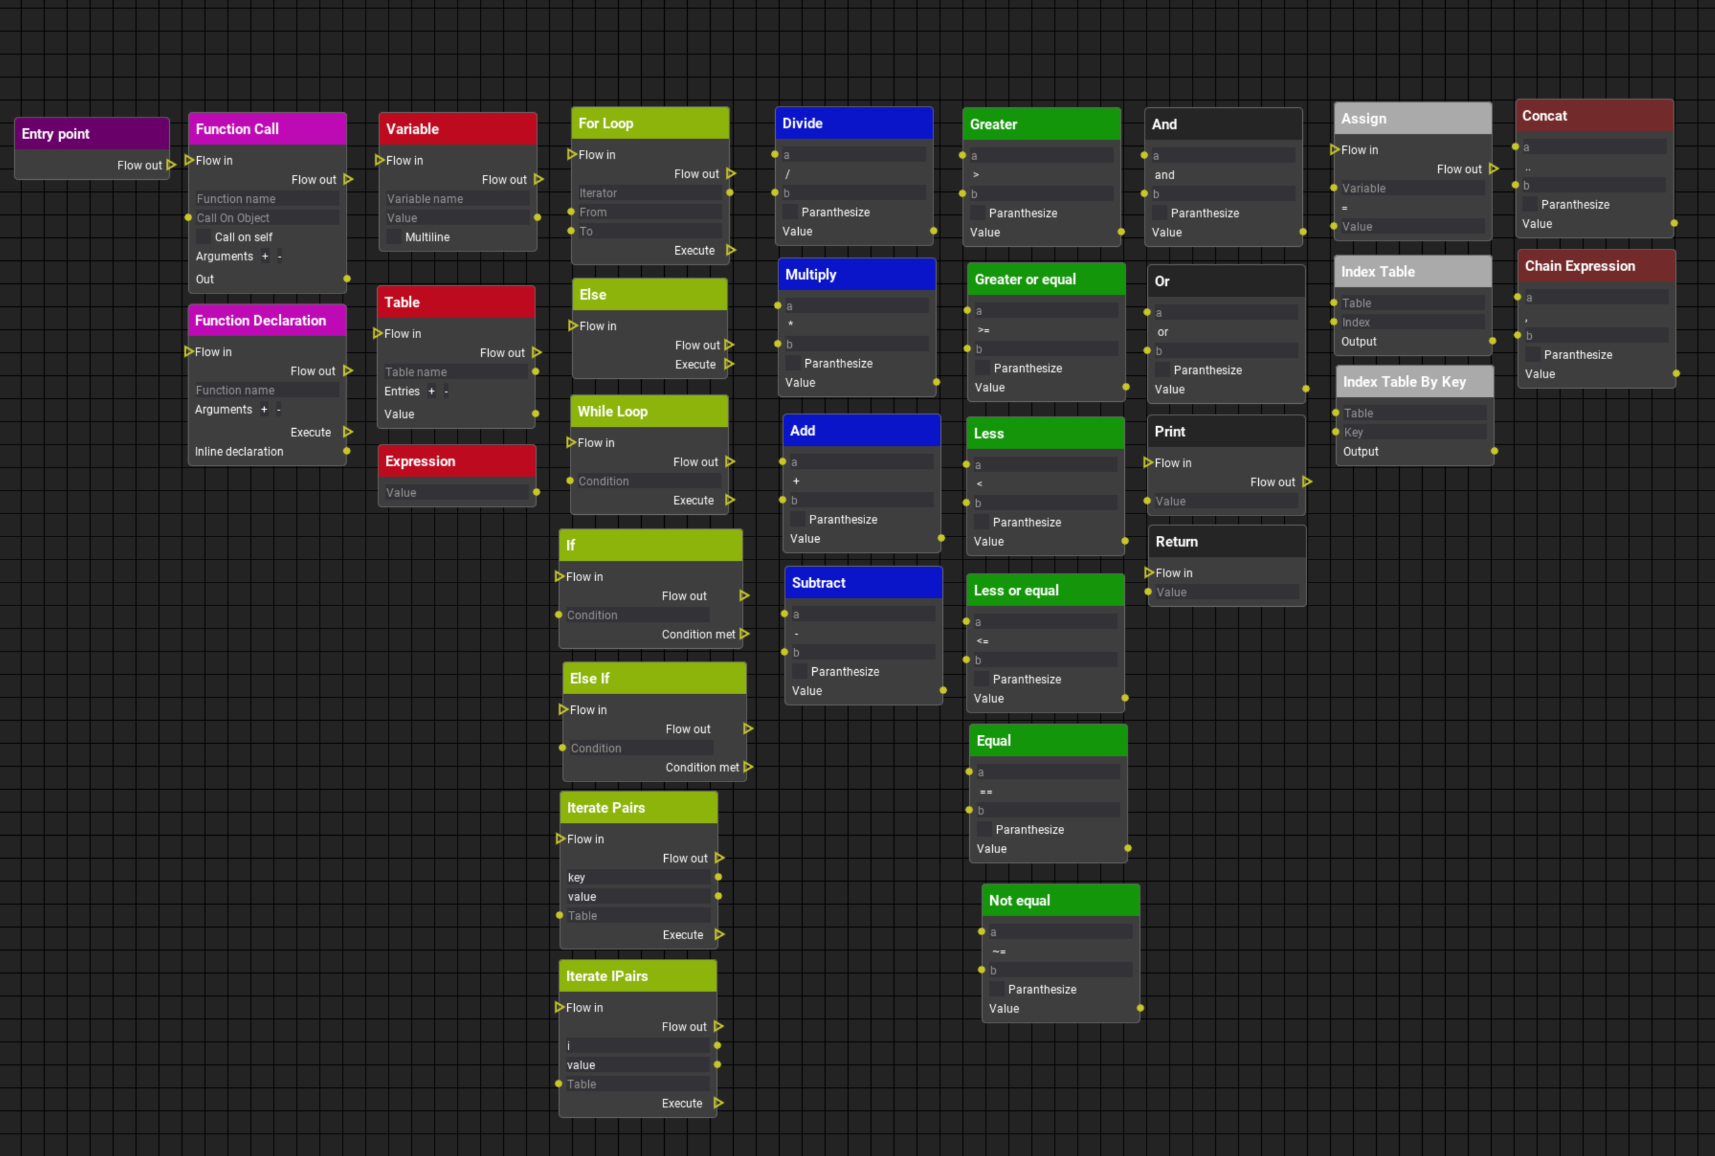1715x1156 pixels.
Task: Click the Execute pin on Iterate IPairs node
Action: [x=719, y=1103]
